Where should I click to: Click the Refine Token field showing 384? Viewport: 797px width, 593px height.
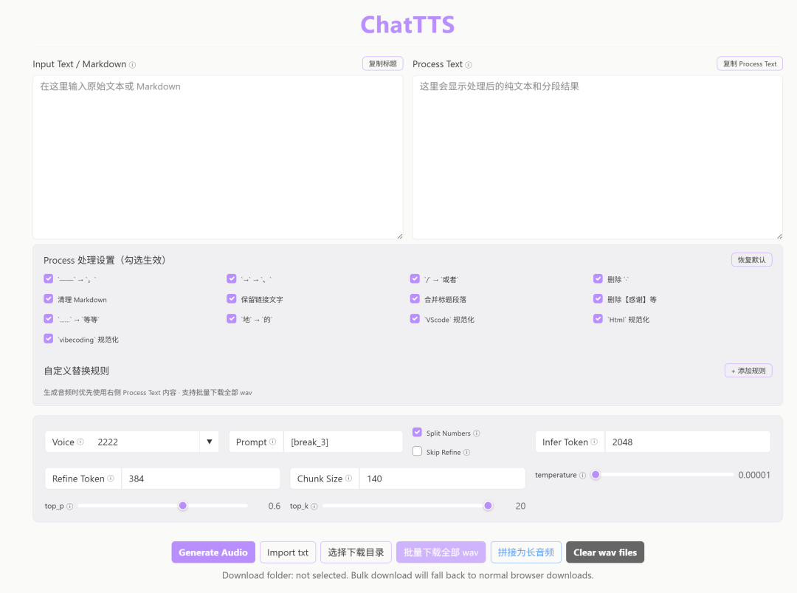click(201, 478)
